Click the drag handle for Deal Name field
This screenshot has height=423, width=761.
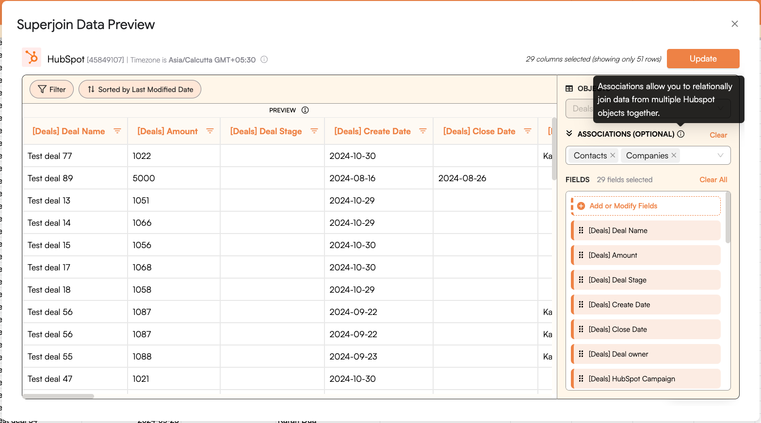pos(581,230)
